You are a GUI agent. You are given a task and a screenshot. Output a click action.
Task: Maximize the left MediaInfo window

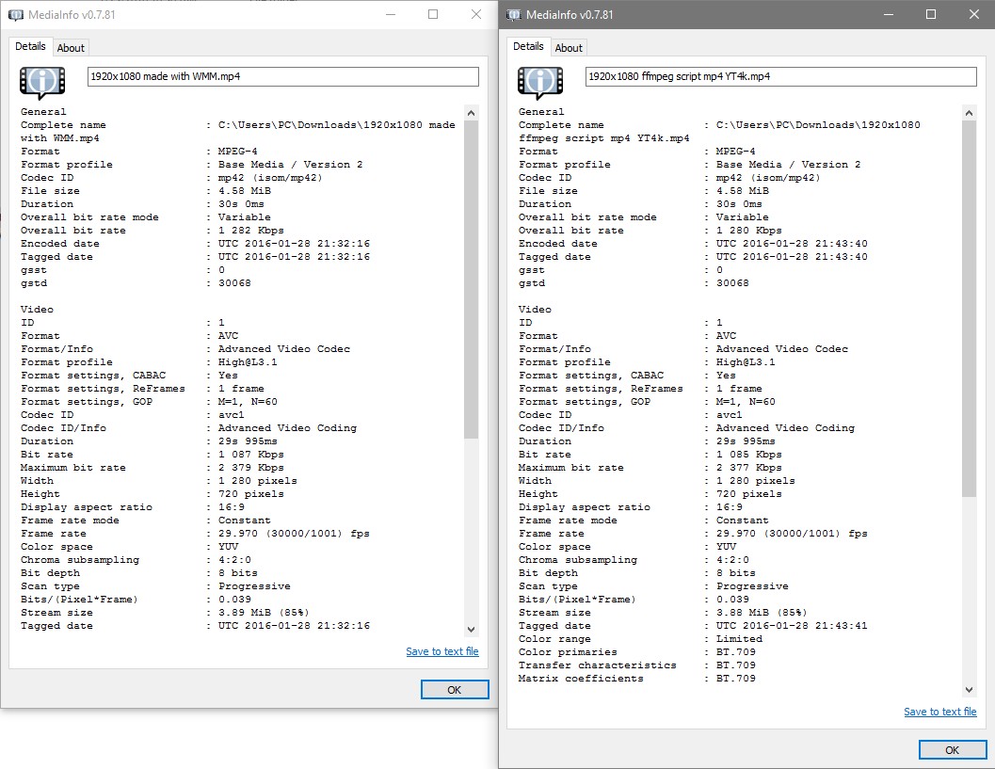pos(433,15)
